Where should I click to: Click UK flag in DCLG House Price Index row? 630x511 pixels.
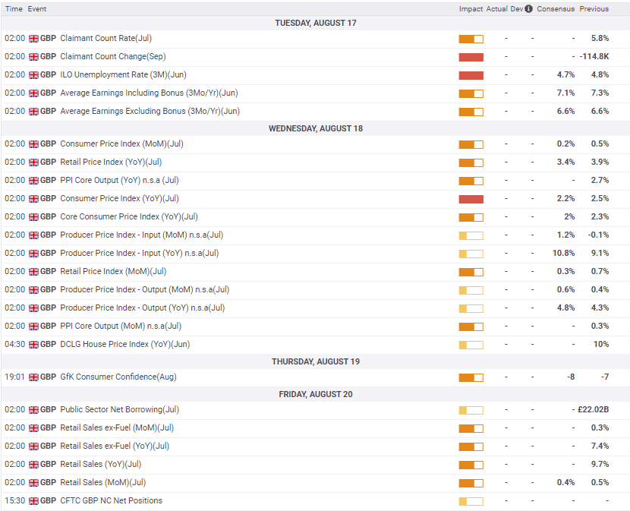[33, 344]
